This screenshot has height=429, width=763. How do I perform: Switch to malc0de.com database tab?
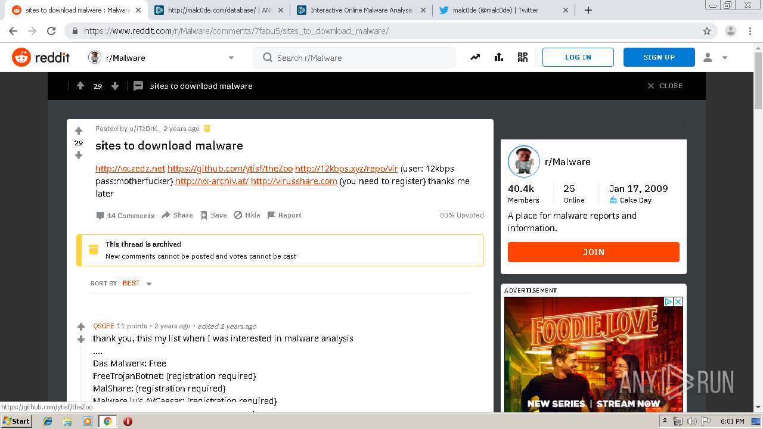(x=219, y=10)
